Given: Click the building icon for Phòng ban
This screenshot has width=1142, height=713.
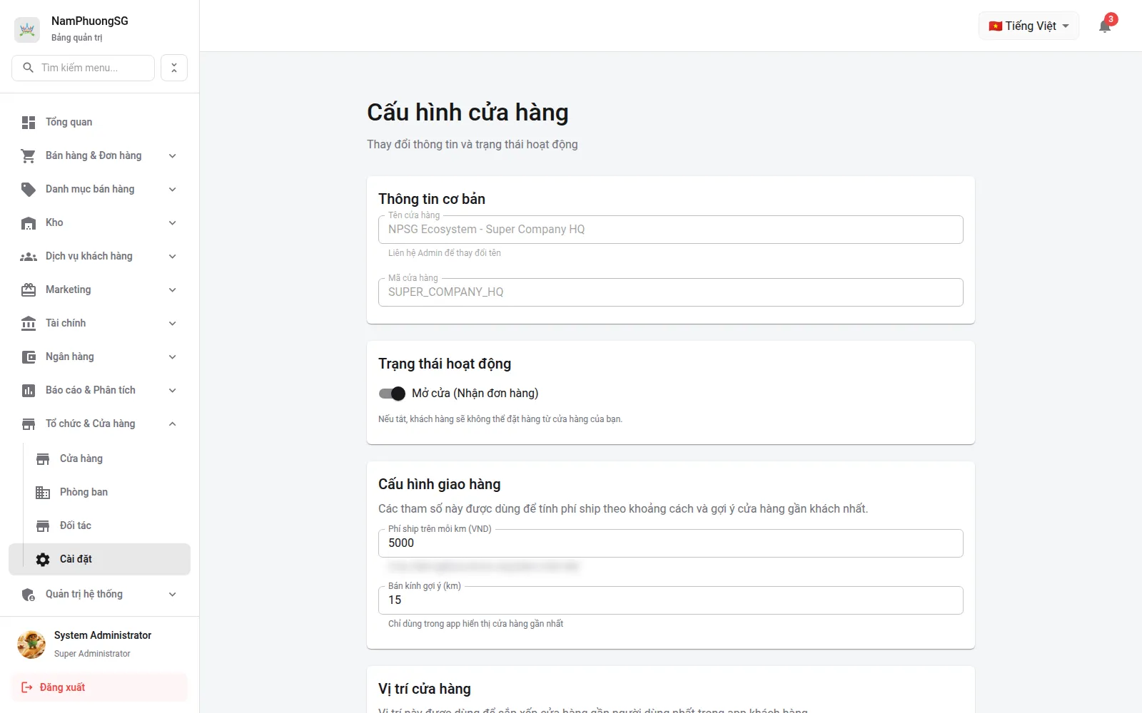Looking at the screenshot, I should [x=43, y=493].
